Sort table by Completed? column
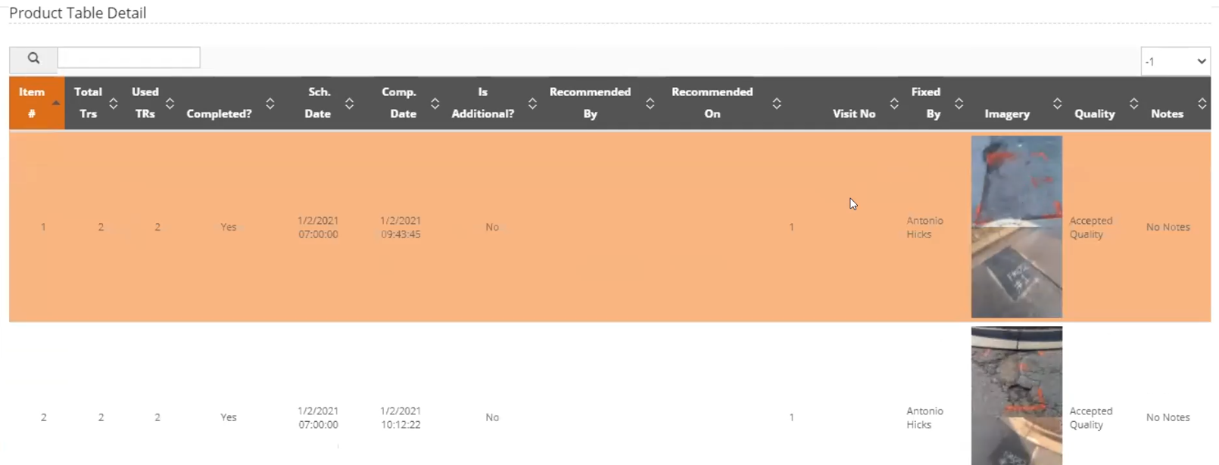Screen dimensions: 1219x465 [229, 103]
